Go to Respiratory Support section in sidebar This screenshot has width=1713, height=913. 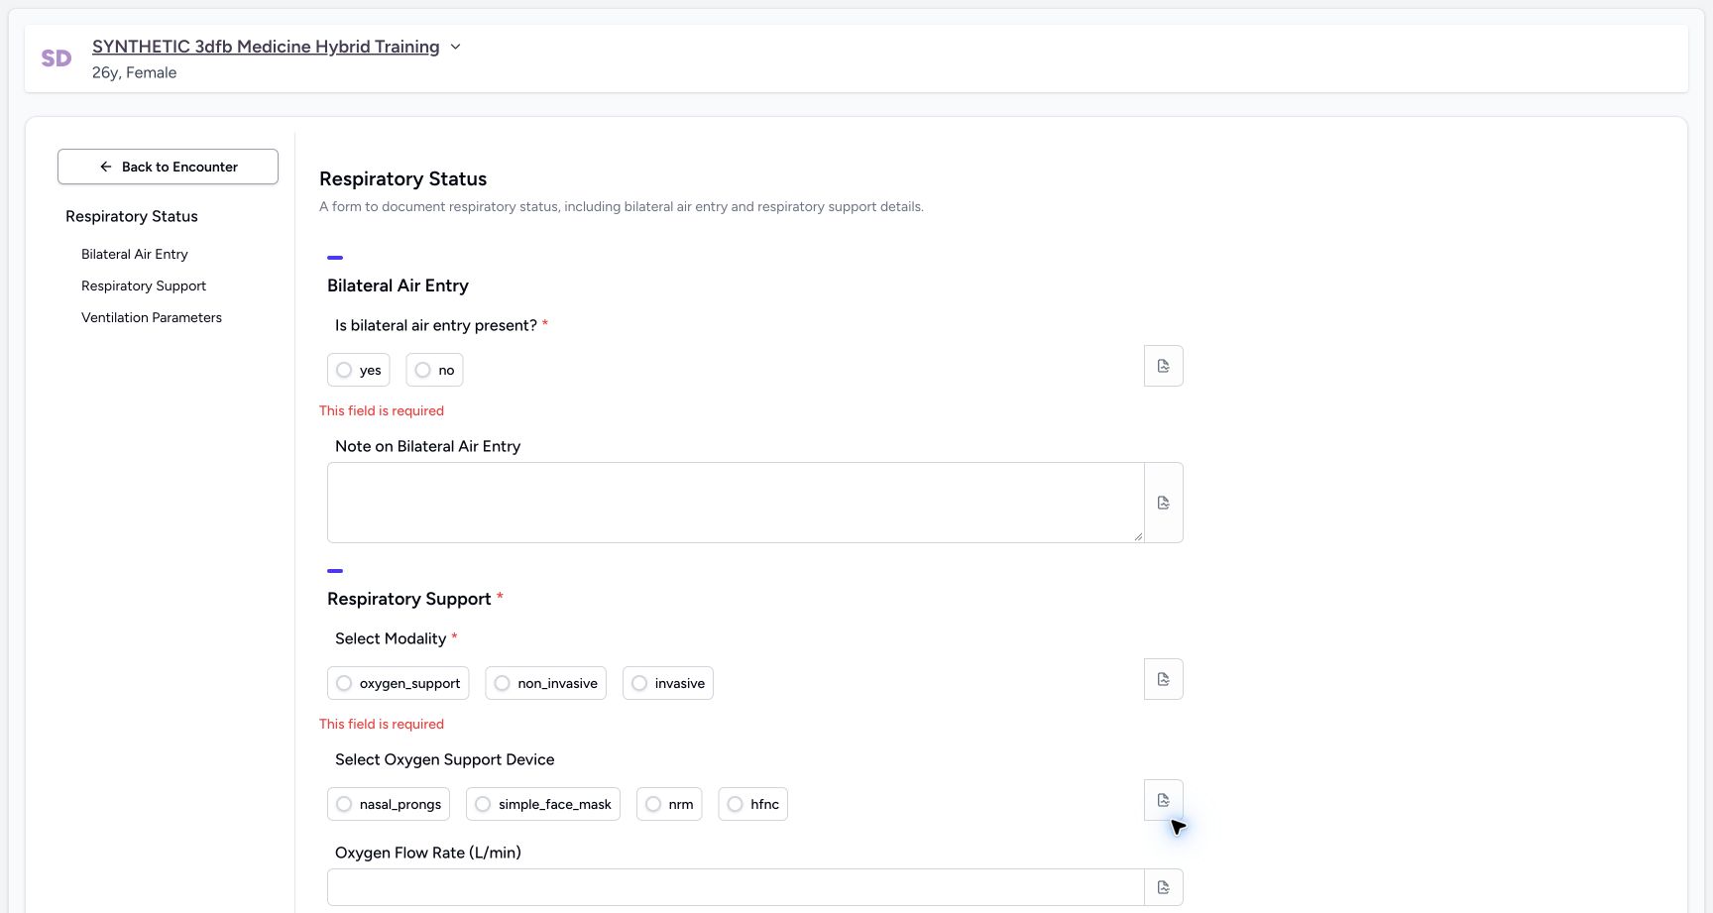pyautogui.click(x=144, y=285)
